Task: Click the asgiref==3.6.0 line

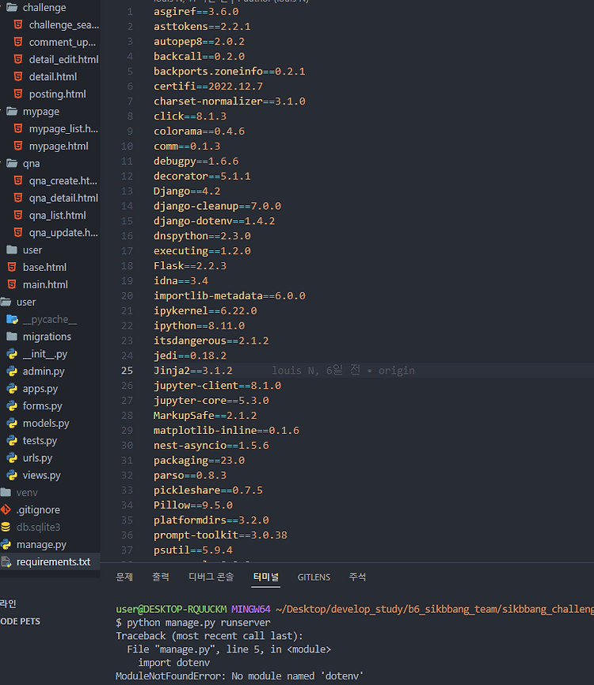Action: 196,11
